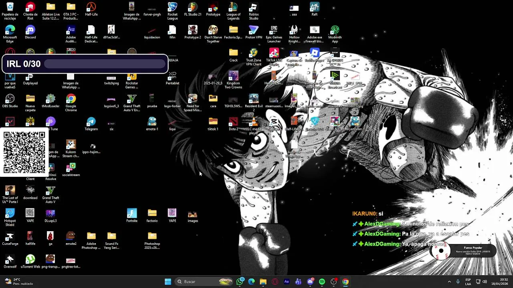Select the tModLoader desktop icon
The width and height of the screenshot is (513, 288).
coord(50,101)
